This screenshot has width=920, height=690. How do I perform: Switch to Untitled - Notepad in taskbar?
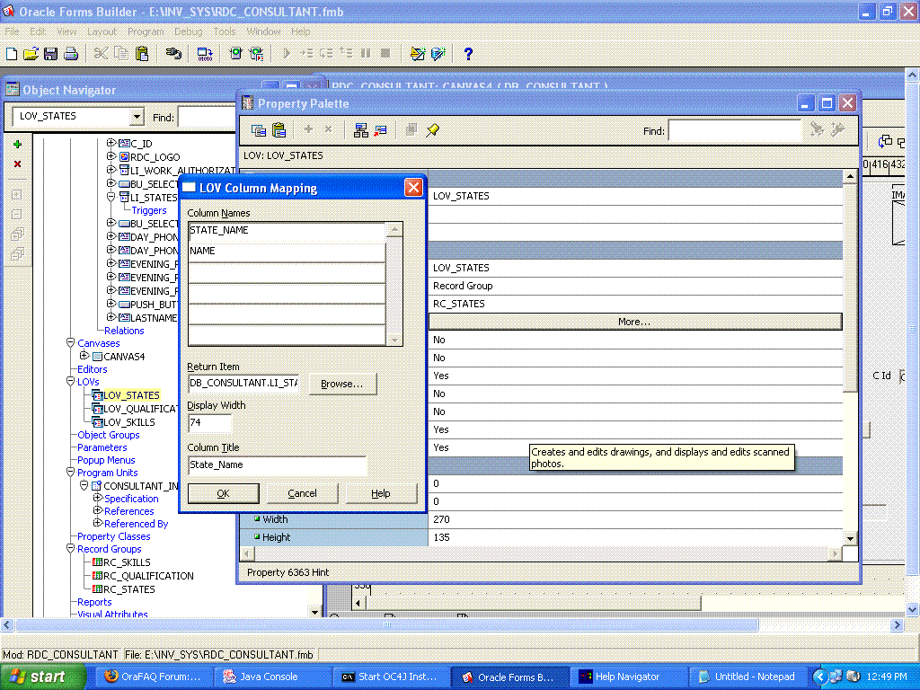pyautogui.click(x=747, y=677)
